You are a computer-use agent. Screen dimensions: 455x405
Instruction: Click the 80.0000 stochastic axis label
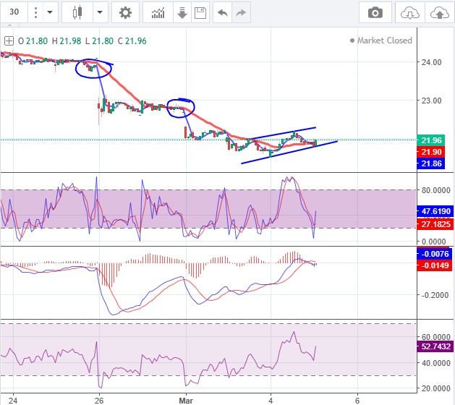tap(436, 190)
